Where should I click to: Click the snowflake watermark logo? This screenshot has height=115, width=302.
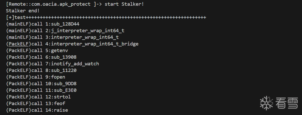[x=267, y=103]
